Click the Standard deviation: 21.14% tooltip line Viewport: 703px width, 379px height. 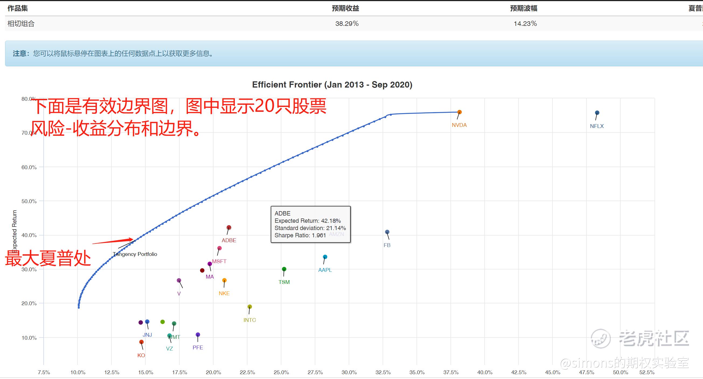tap(310, 228)
